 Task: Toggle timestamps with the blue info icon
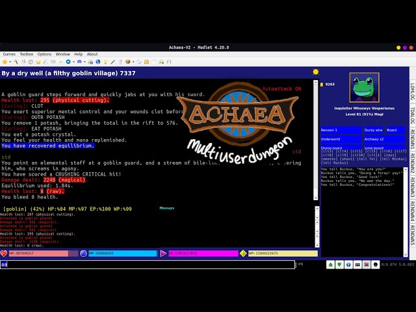coord(348,265)
